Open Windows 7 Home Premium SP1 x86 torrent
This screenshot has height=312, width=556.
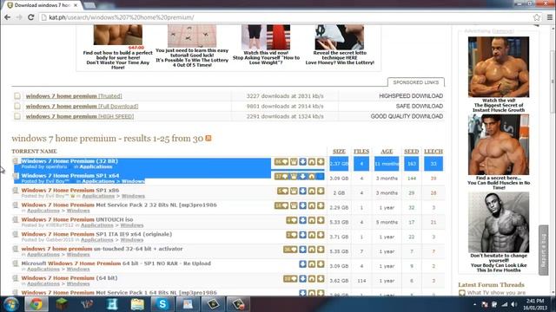(70, 190)
